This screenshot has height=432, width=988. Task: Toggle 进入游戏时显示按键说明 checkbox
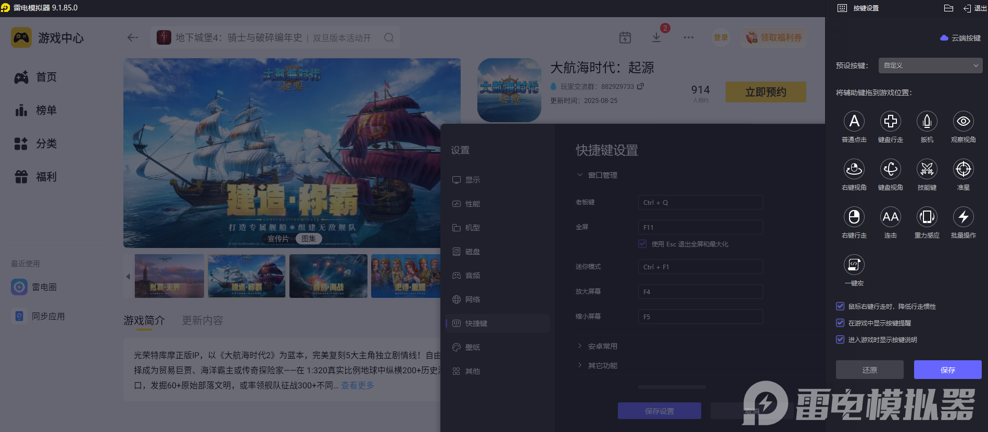(x=840, y=339)
